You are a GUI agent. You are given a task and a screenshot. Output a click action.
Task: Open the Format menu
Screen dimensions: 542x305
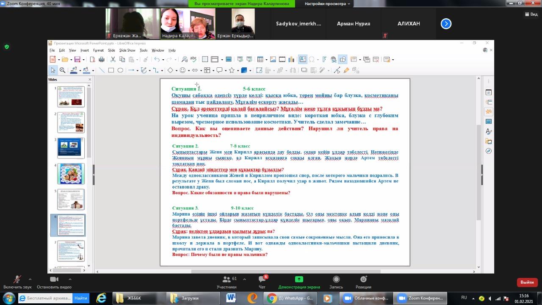coord(98,50)
